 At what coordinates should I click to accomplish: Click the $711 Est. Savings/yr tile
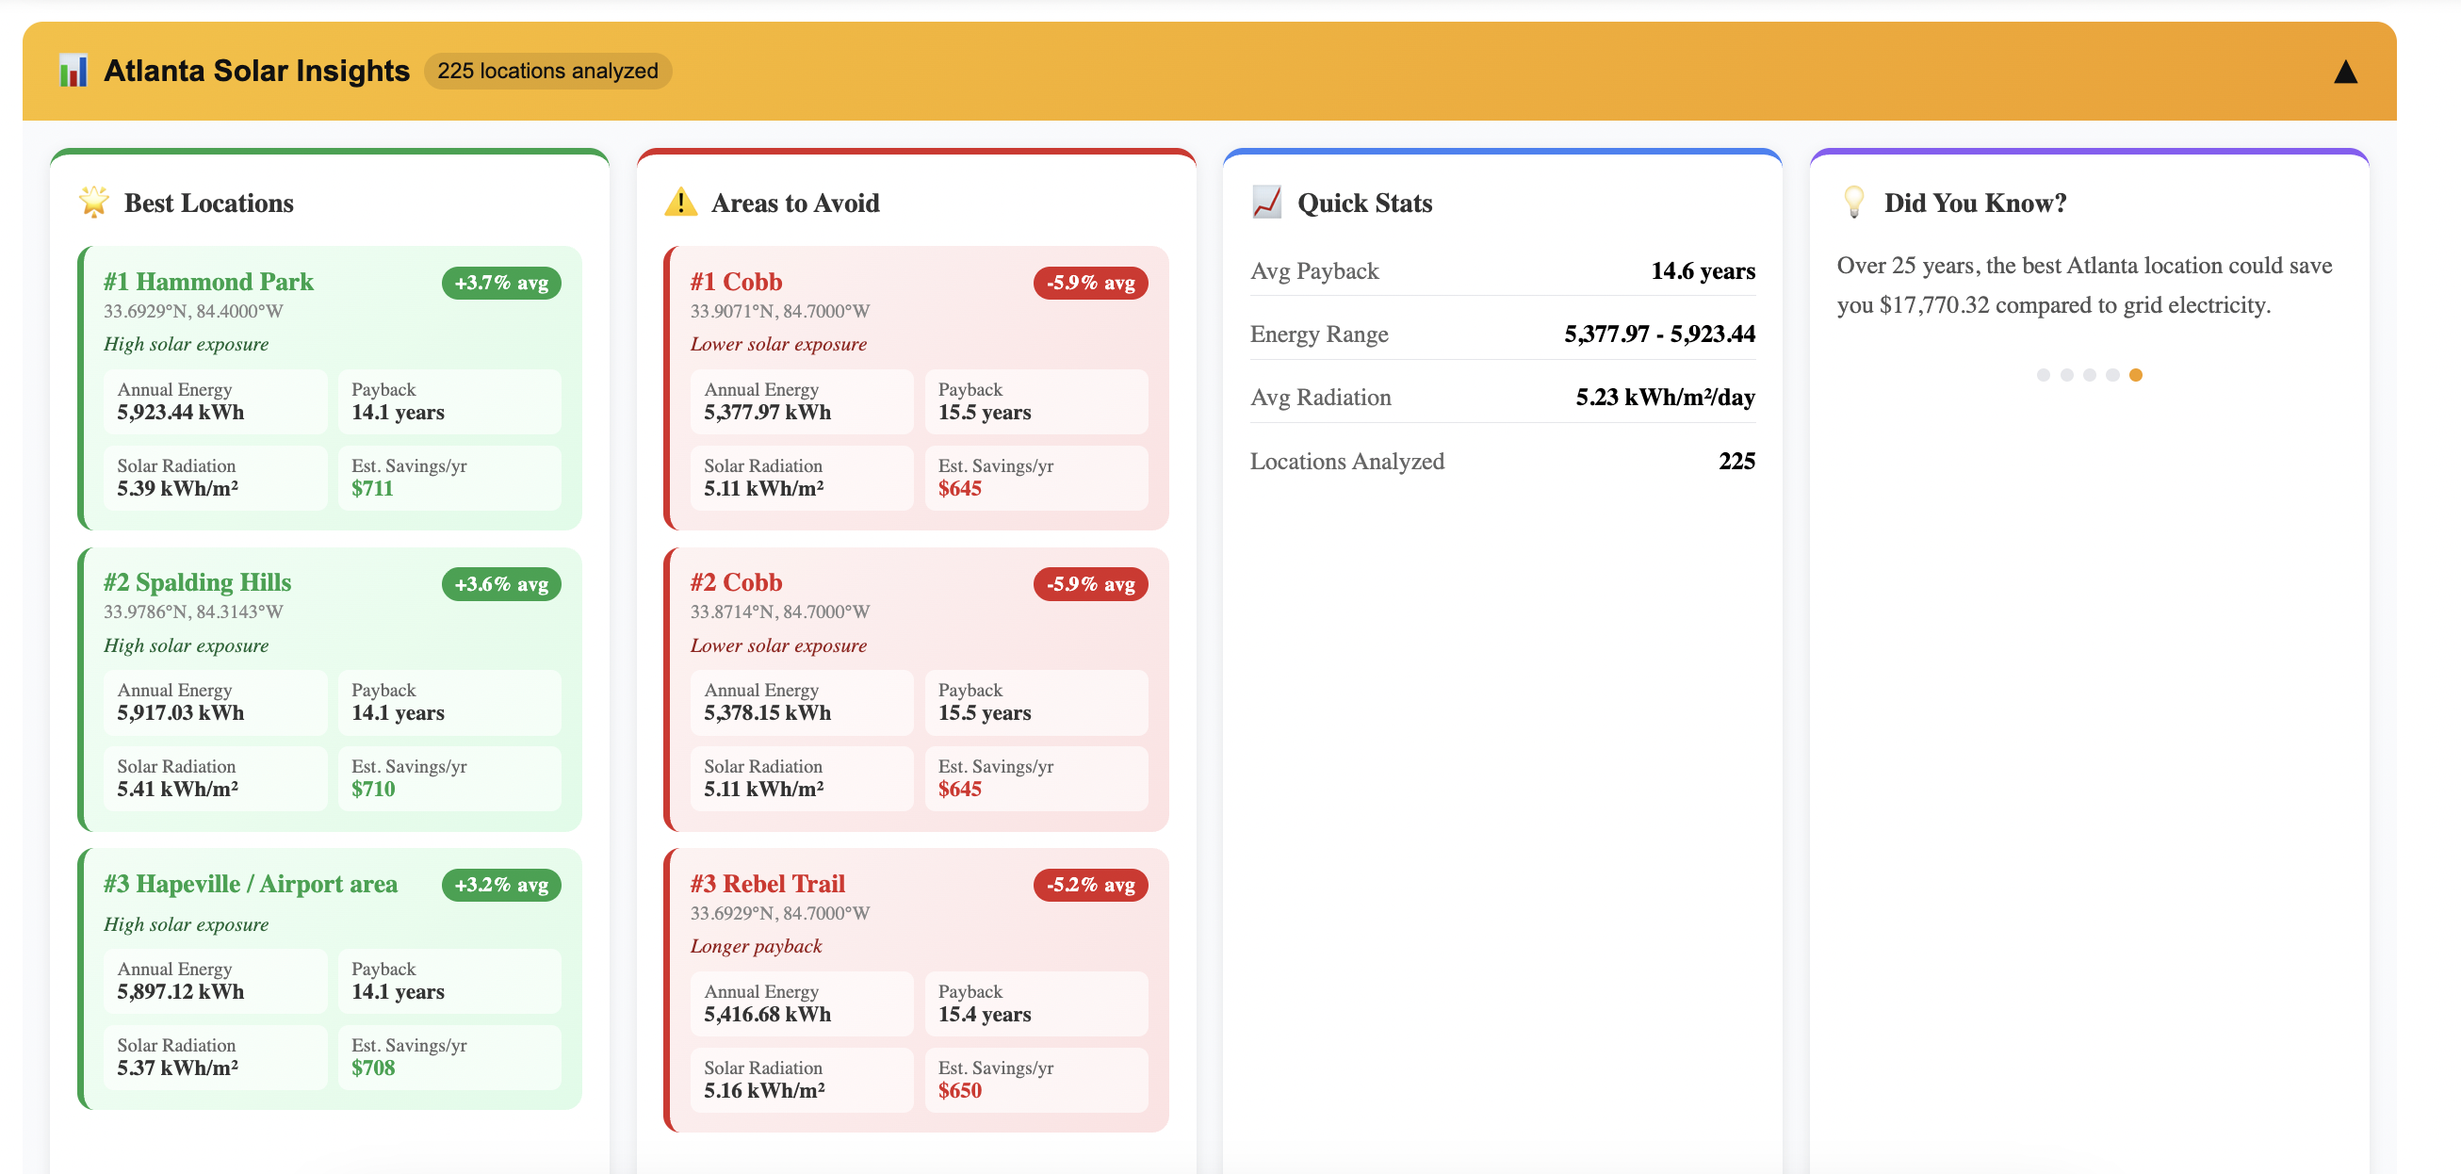449,478
